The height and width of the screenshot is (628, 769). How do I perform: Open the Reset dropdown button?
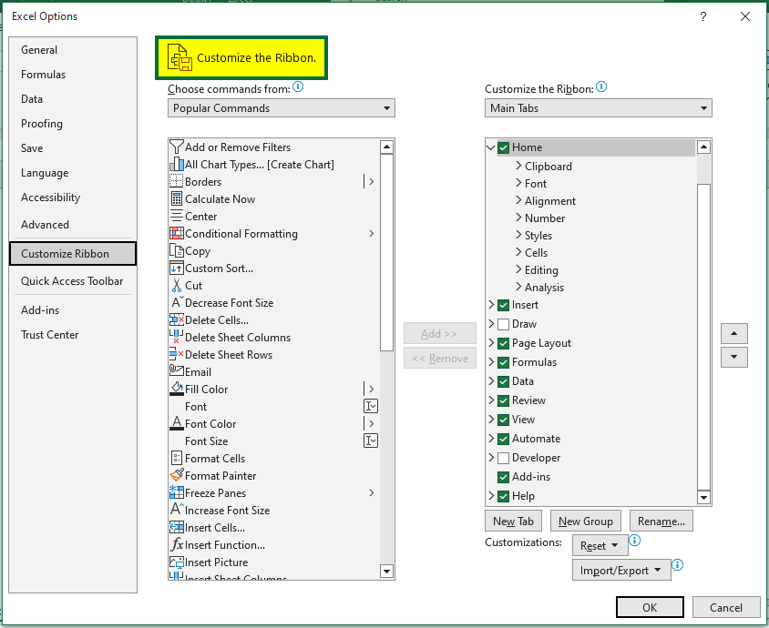(x=600, y=546)
